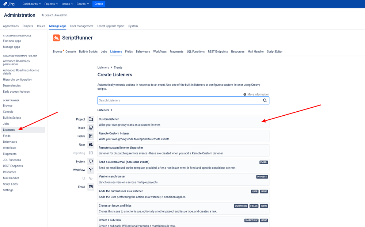The image size is (365, 227).
Task: Select the Project filter folder icon
Action: [x=91, y=119]
